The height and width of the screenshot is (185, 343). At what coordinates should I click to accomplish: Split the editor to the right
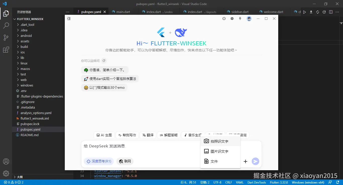click(x=331, y=12)
